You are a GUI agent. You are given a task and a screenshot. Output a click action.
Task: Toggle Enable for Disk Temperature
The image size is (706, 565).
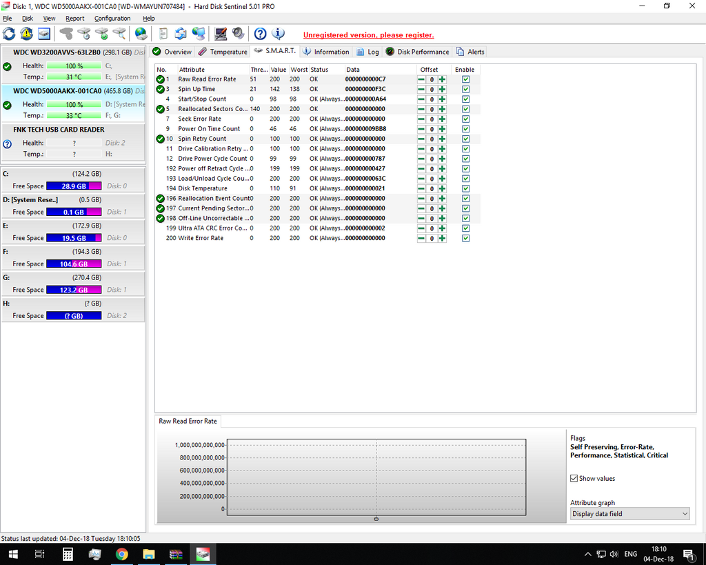coord(465,188)
